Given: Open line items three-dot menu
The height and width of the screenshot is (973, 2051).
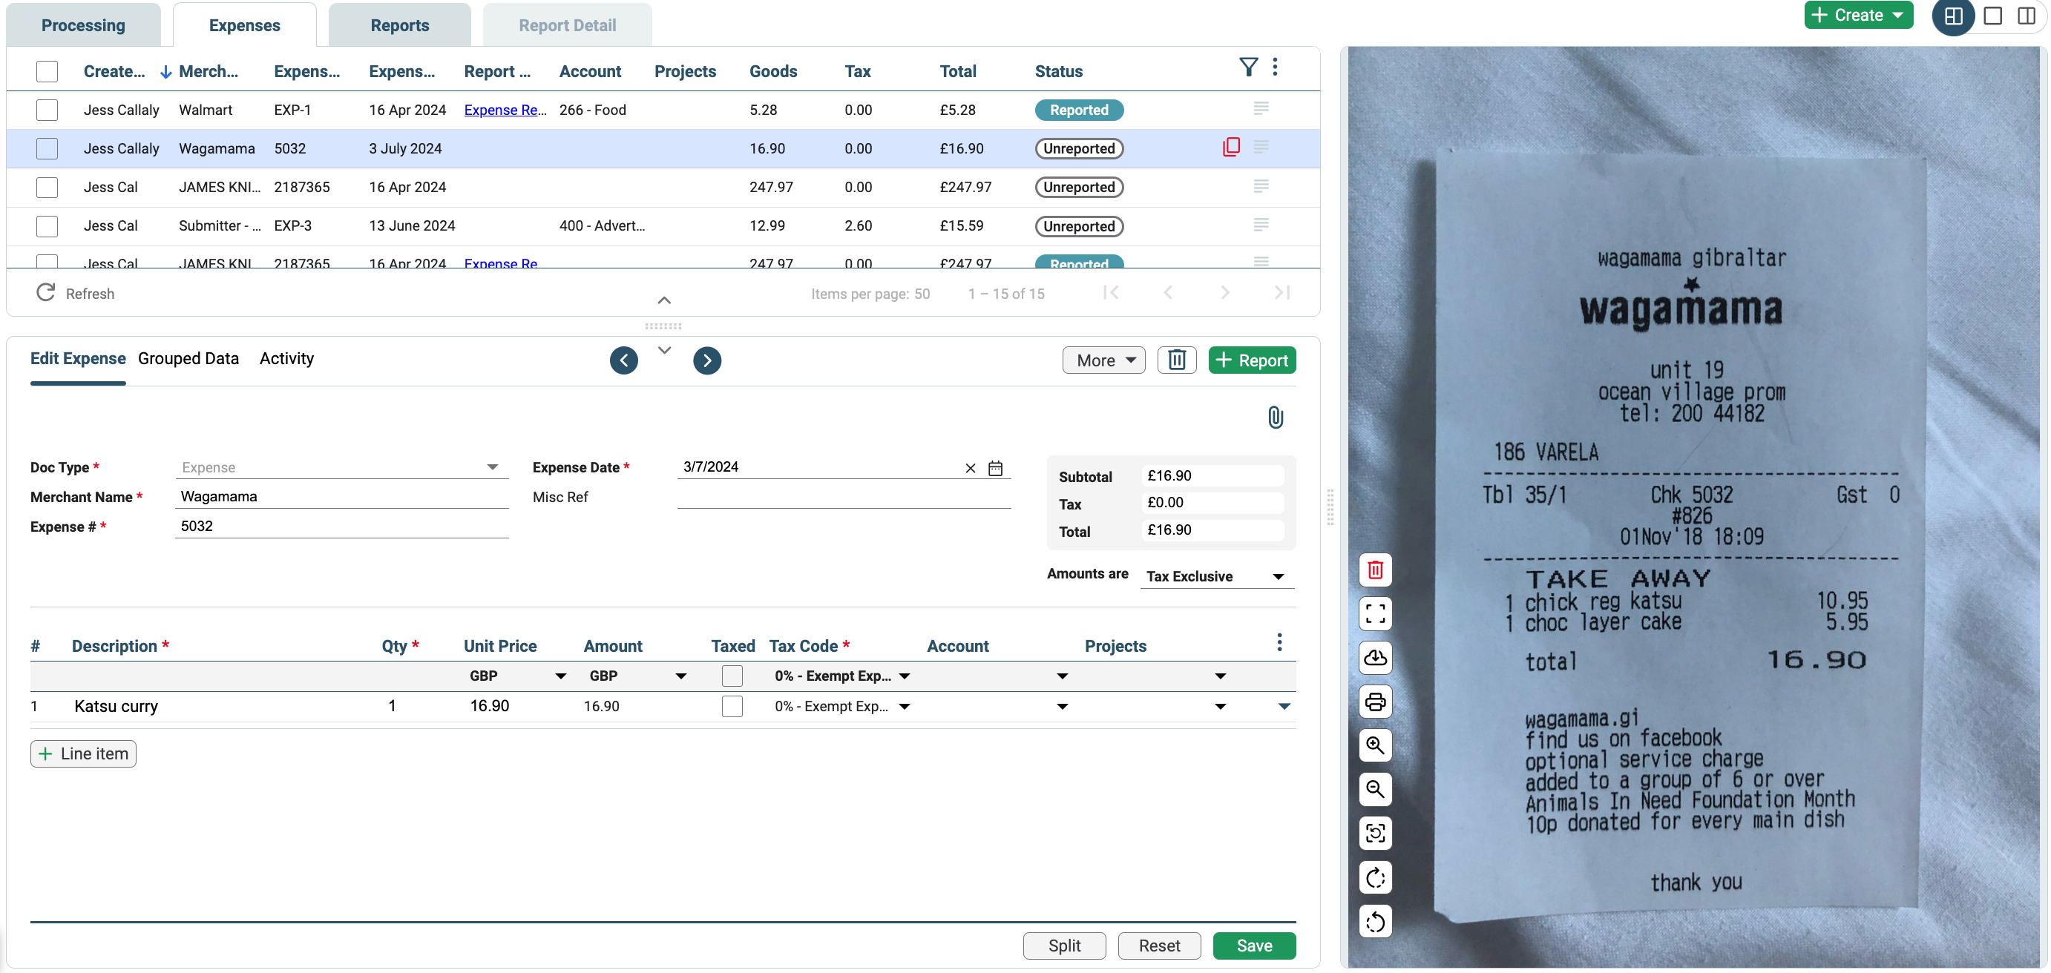Looking at the screenshot, I should coord(1279,643).
